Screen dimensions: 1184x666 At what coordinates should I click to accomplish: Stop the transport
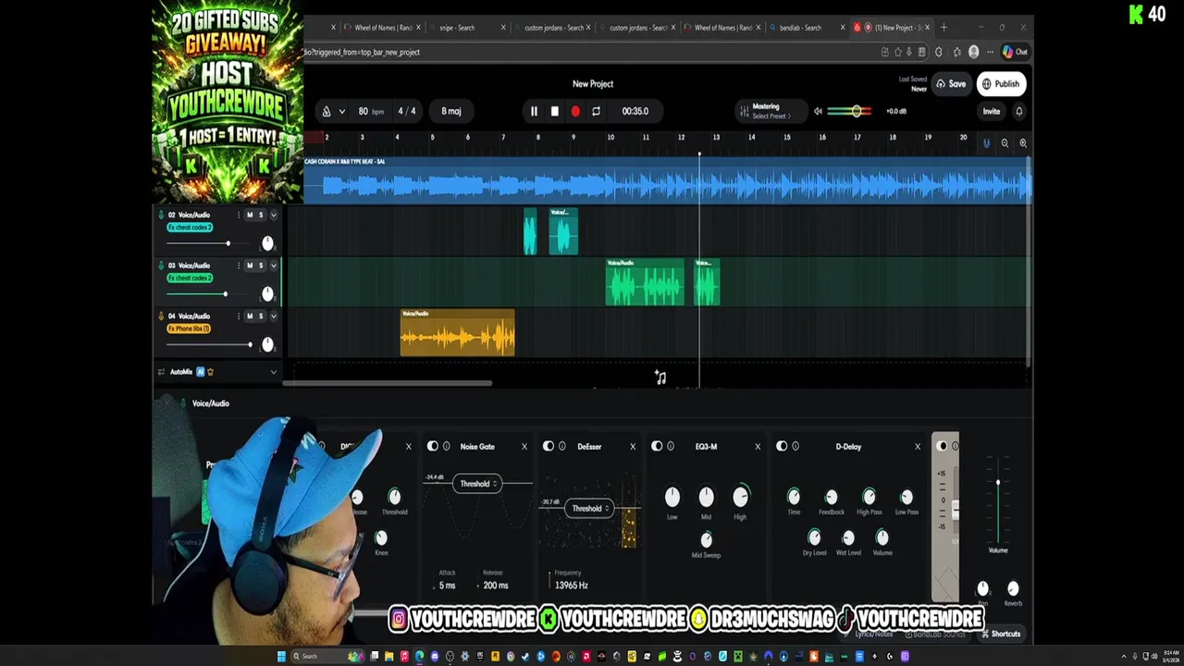coord(554,111)
